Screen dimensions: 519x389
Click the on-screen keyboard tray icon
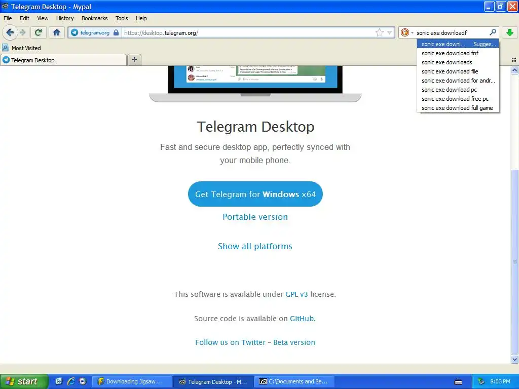[x=458, y=382]
